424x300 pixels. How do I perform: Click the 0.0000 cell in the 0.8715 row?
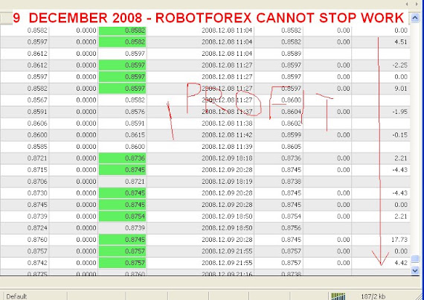click(x=86, y=170)
